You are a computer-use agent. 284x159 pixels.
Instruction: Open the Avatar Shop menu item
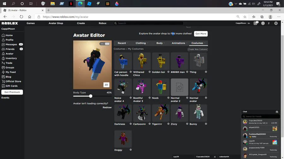pos(56,23)
